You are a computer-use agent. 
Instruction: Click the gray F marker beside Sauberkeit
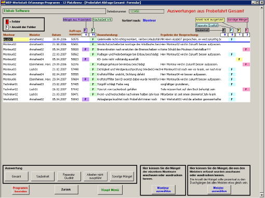coord(224,30)
